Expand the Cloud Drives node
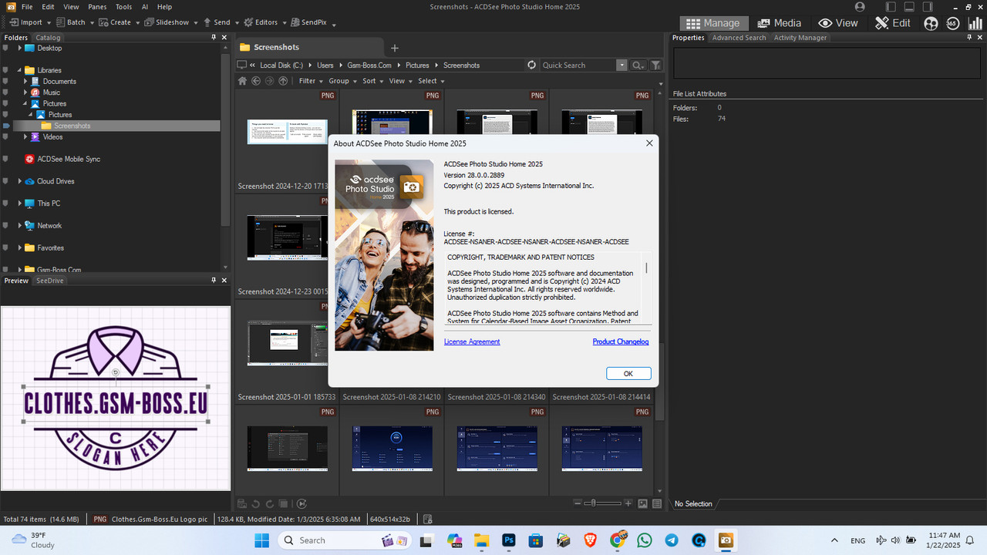Image resolution: width=987 pixels, height=555 pixels. 20,181
